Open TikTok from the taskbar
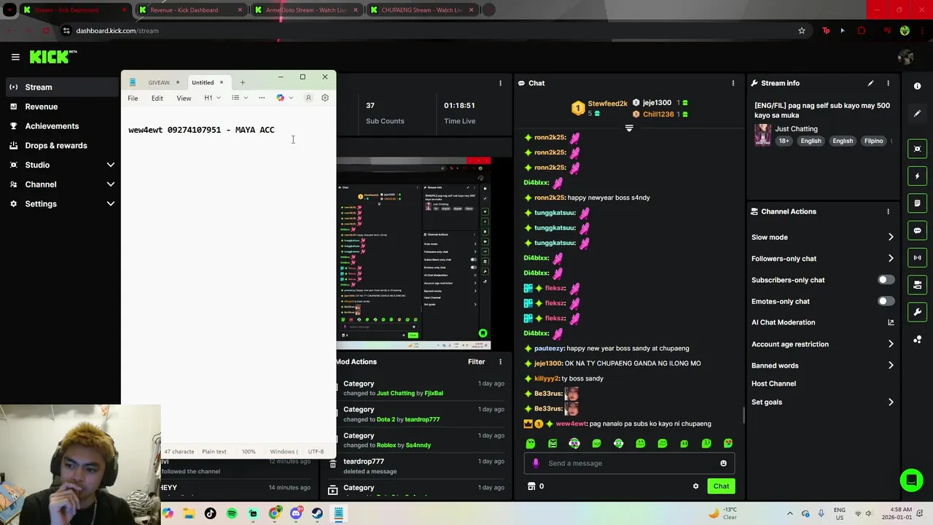Image resolution: width=933 pixels, height=525 pixels. [x=210, y=513]
